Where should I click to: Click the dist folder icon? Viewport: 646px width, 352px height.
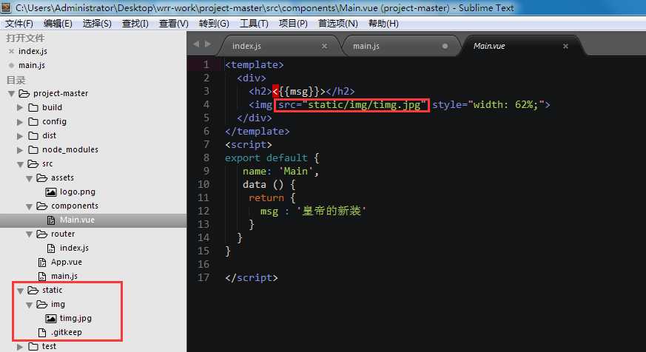[33, 136]
